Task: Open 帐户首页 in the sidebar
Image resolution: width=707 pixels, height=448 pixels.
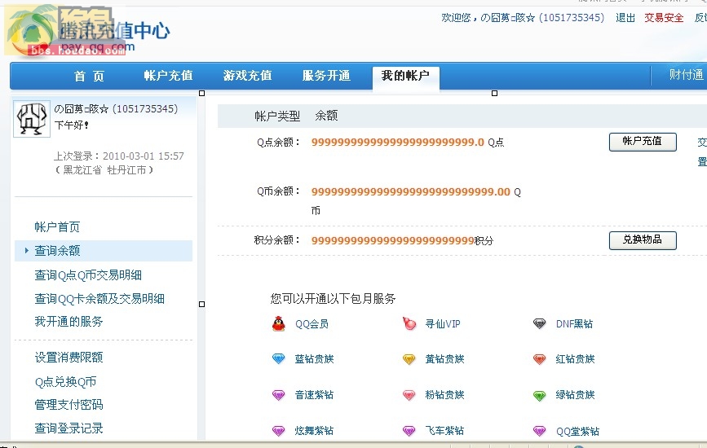Action: click(57, 227)
